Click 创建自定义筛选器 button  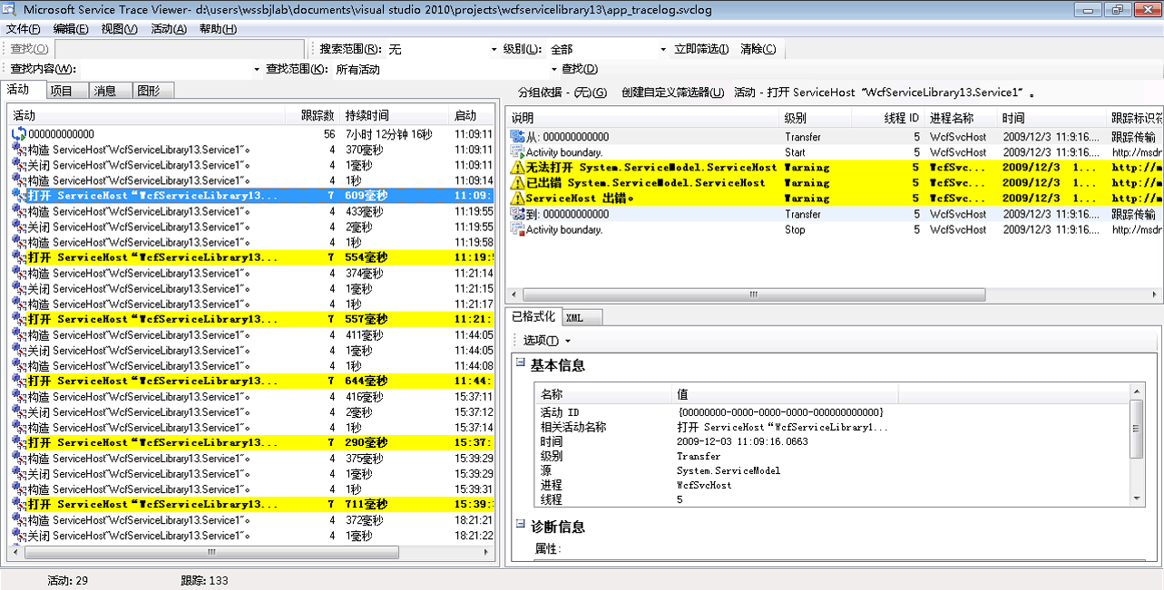672,92
